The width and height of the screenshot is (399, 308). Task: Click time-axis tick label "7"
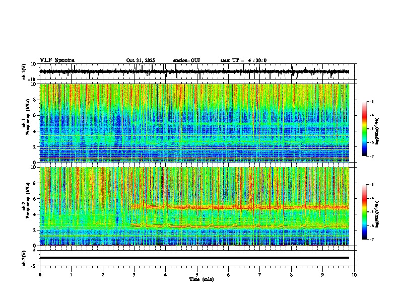(x=260, y=275)
